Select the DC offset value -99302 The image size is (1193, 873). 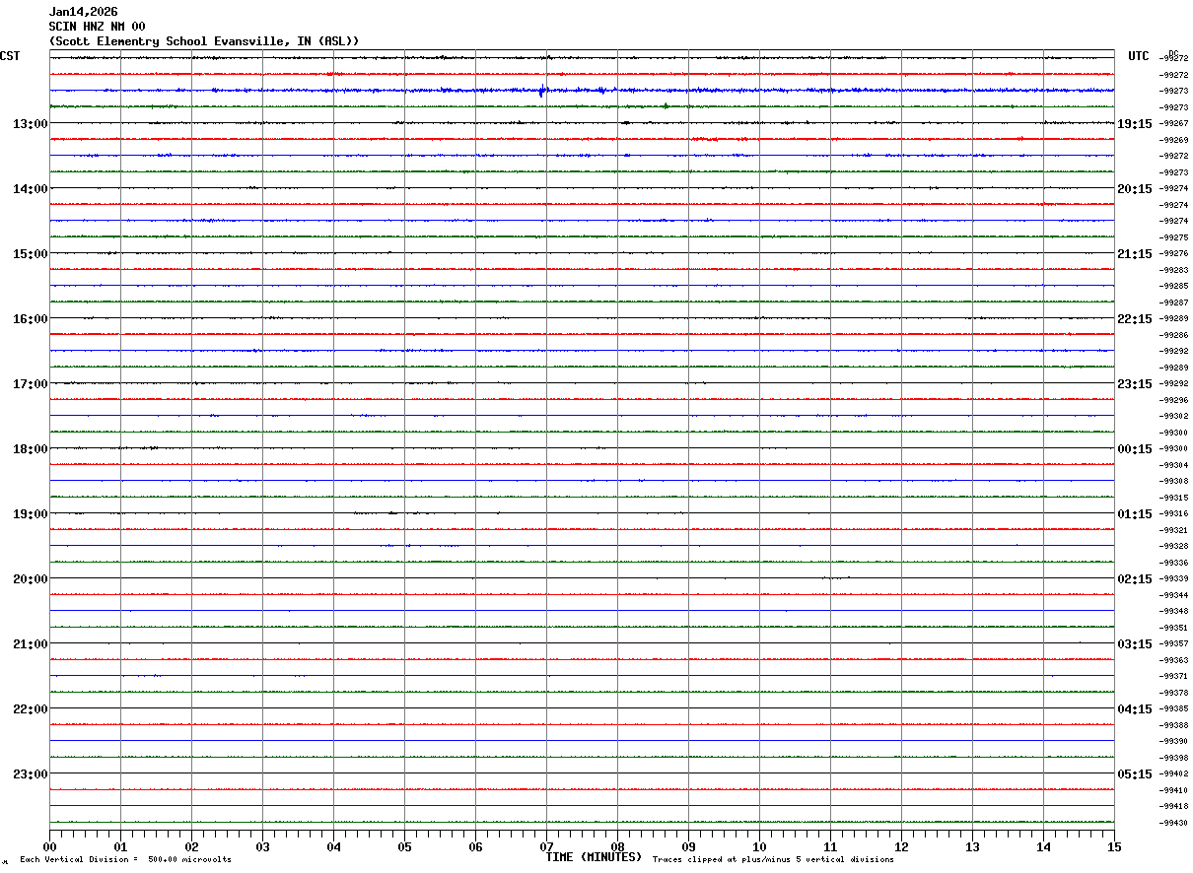(1173, 417)
